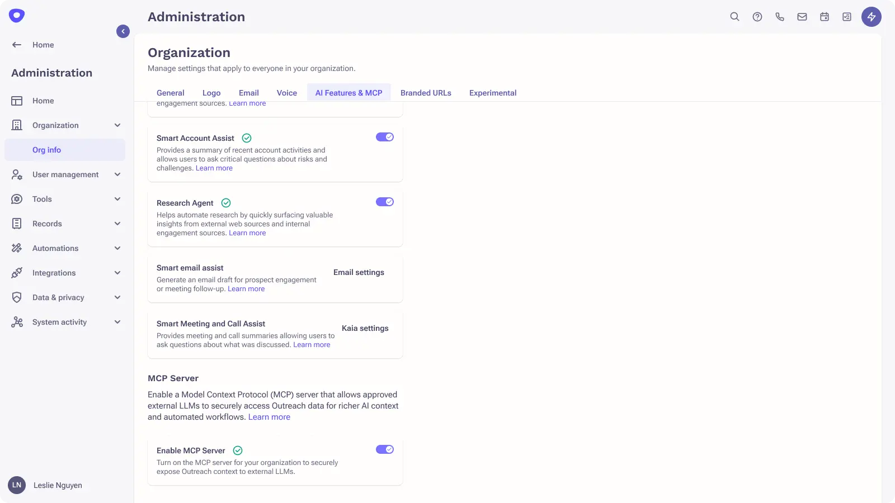Open the phone dialer icon
The image size is (895, 503).
point(779,17)
